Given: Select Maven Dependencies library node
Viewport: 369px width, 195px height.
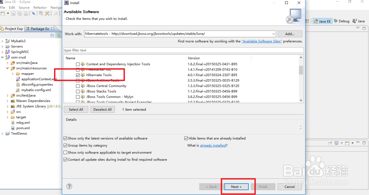Looking at the screenshot, I should click(33, 101).
